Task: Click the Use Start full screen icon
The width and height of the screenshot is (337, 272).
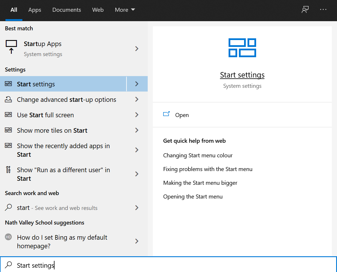Action: click(8, 115)
